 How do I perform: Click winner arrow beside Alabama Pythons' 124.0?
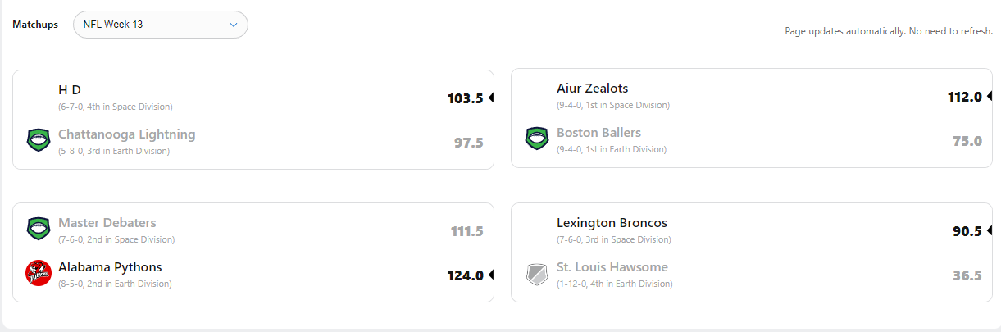coord(491,275)
